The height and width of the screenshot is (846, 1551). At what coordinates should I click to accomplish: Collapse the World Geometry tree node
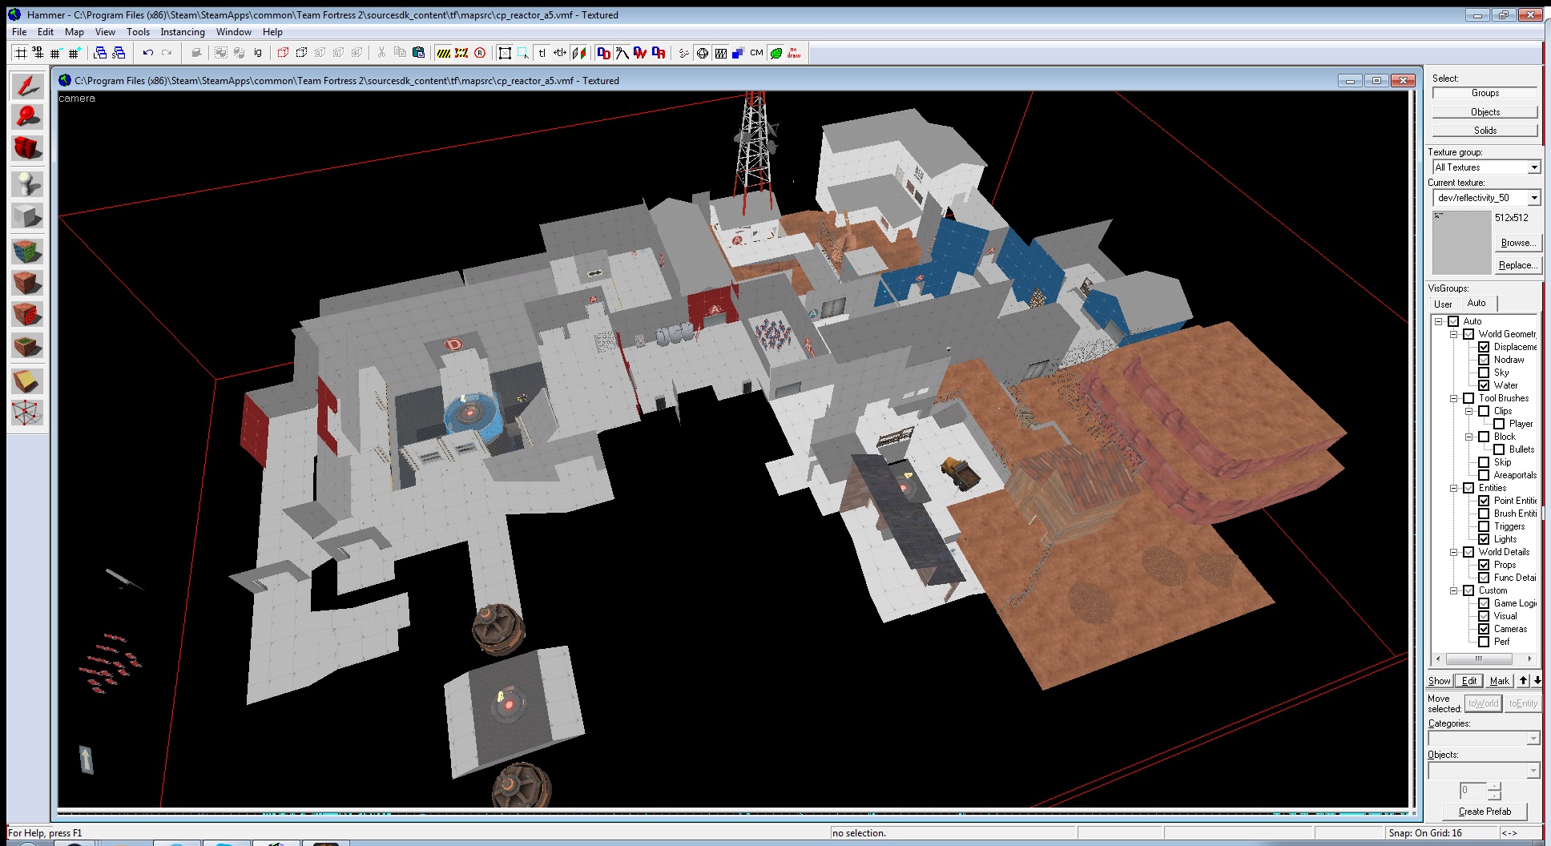pos(1453,334)
